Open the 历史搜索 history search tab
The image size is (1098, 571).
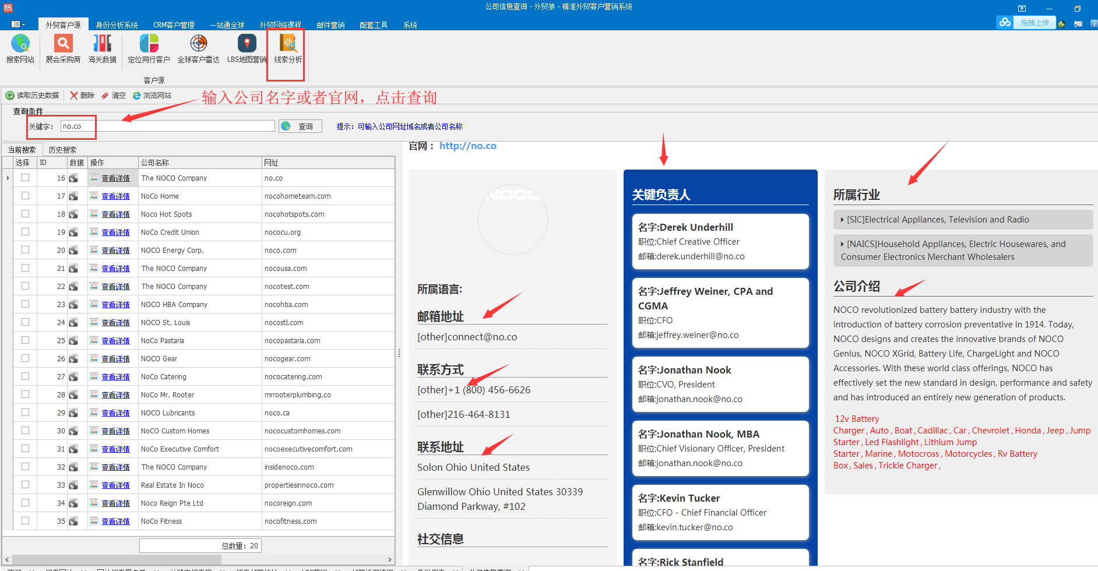coord(62,150)
